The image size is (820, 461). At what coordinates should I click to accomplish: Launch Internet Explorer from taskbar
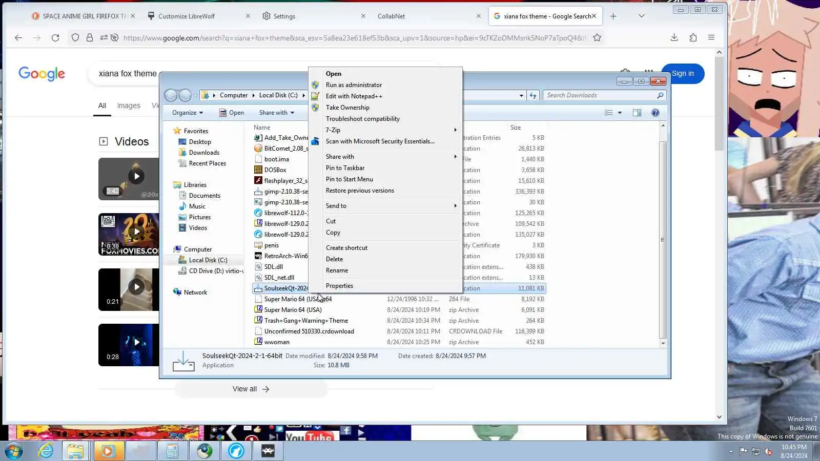point(46,451)
